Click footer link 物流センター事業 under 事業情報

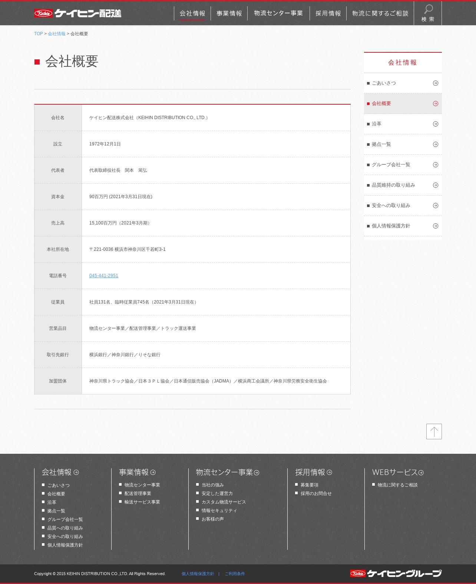click(142, 485)
